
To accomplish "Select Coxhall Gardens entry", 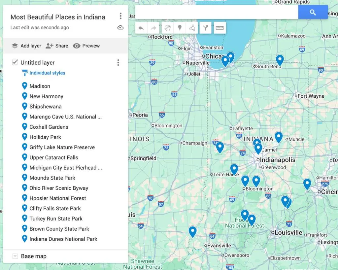I will tap(49, 127).
